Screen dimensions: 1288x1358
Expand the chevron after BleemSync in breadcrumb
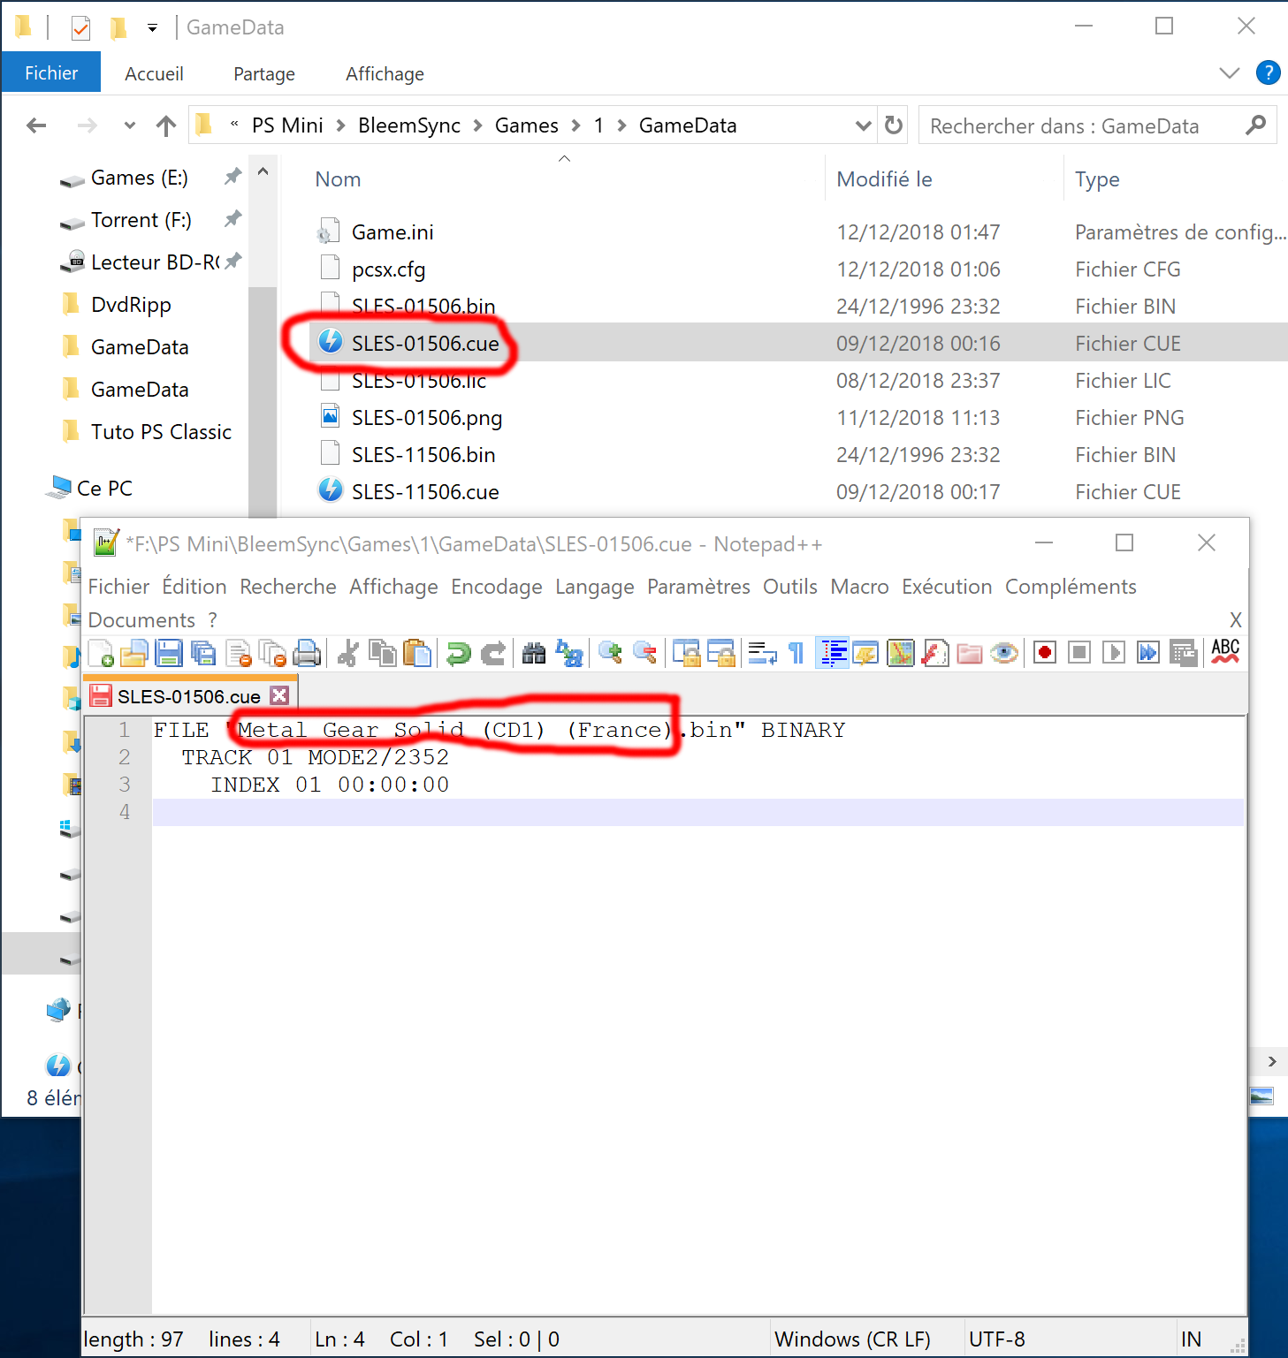(477, 125)
